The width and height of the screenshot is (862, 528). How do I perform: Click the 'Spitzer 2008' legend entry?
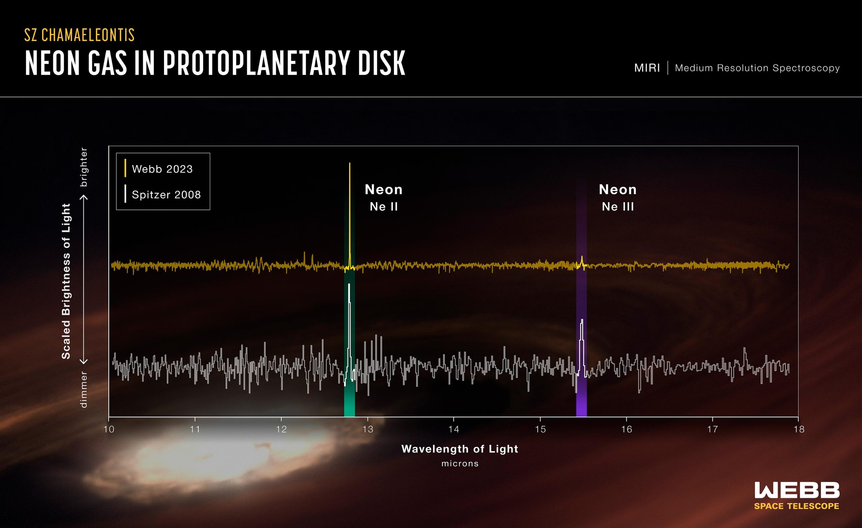coord(166,195)
